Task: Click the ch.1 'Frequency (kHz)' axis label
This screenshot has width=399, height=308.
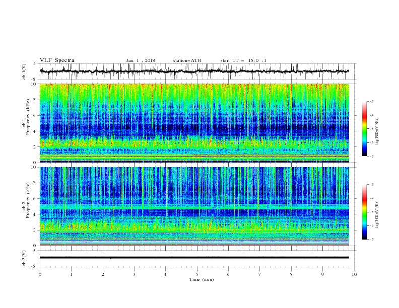Action: [28, 117]
